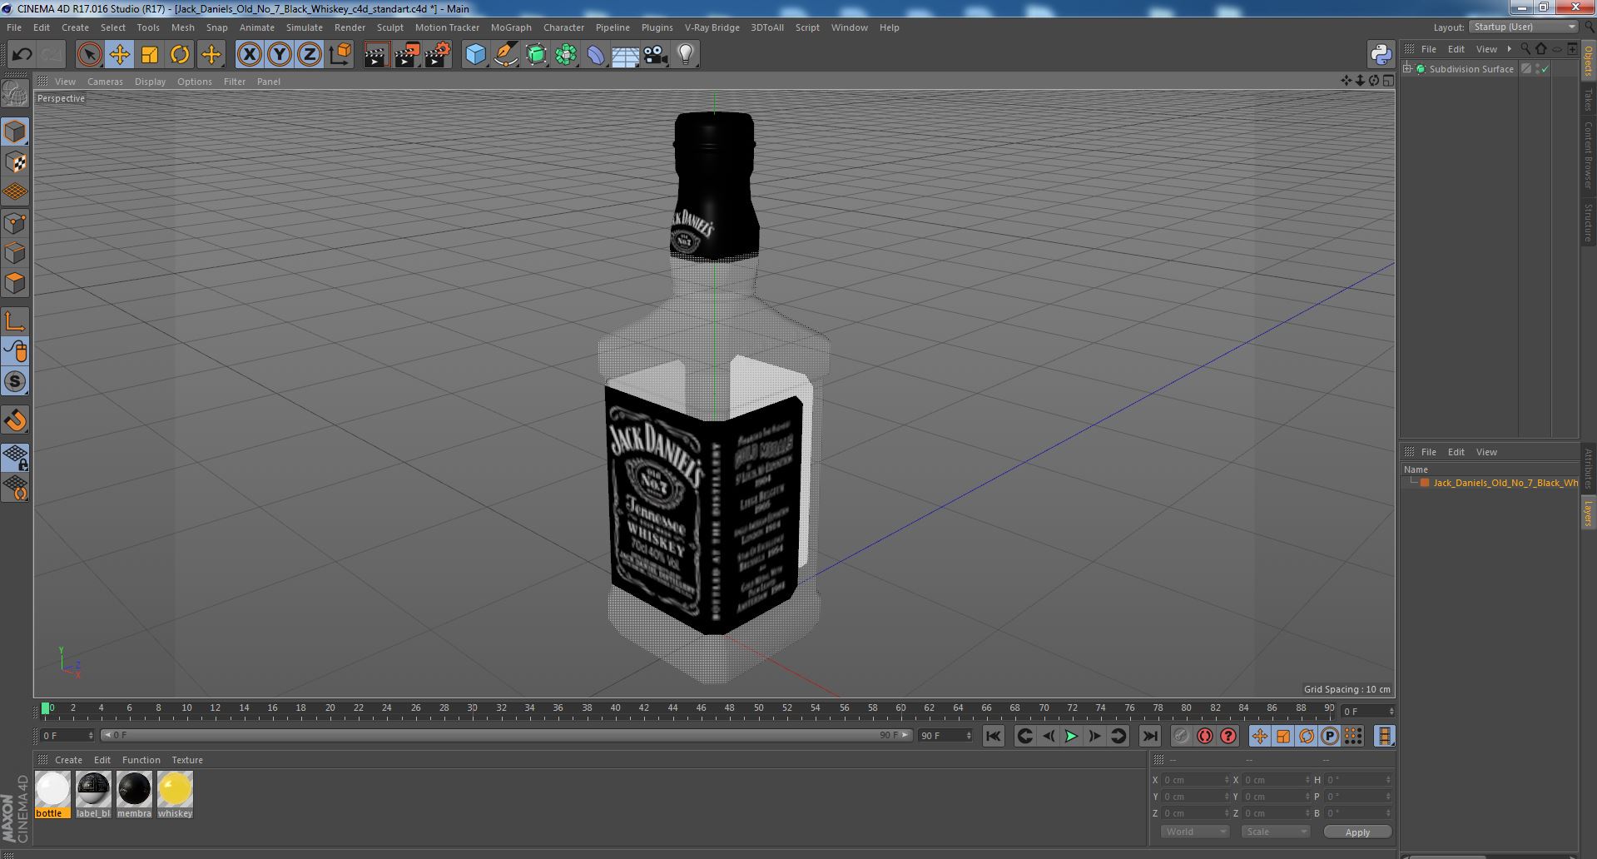
Task: Open the deformer bend icon
Action: [x=596, y=55]
